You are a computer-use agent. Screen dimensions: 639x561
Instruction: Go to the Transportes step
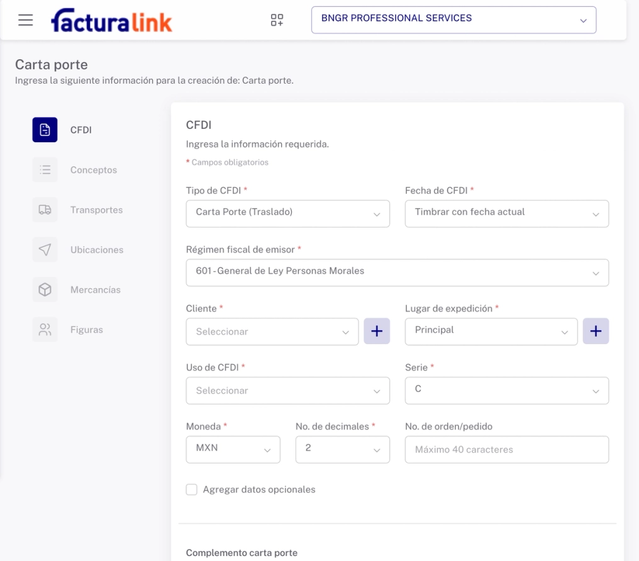click(x=96, y=210)
